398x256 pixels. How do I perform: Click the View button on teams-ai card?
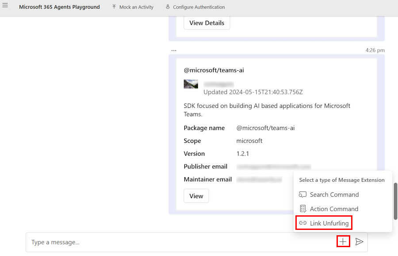196,196
